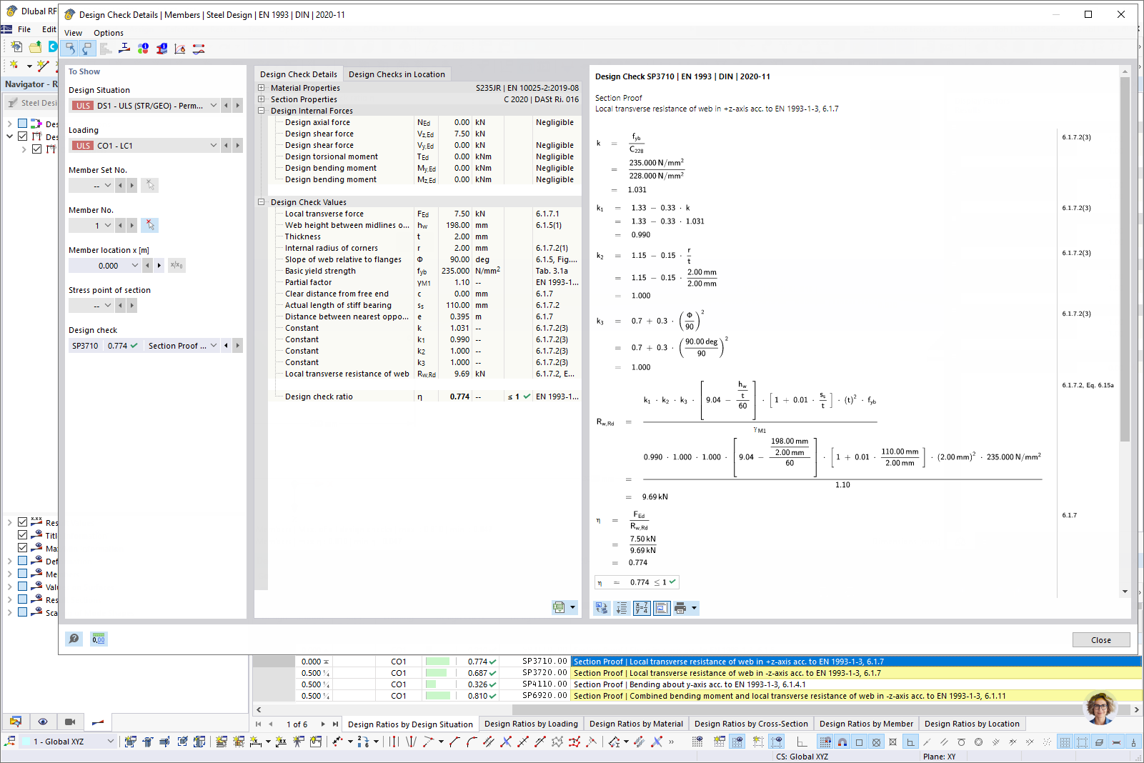Open the Design Situation dropdown
This screenshot has height=763, width=1144.
[213, 105]
